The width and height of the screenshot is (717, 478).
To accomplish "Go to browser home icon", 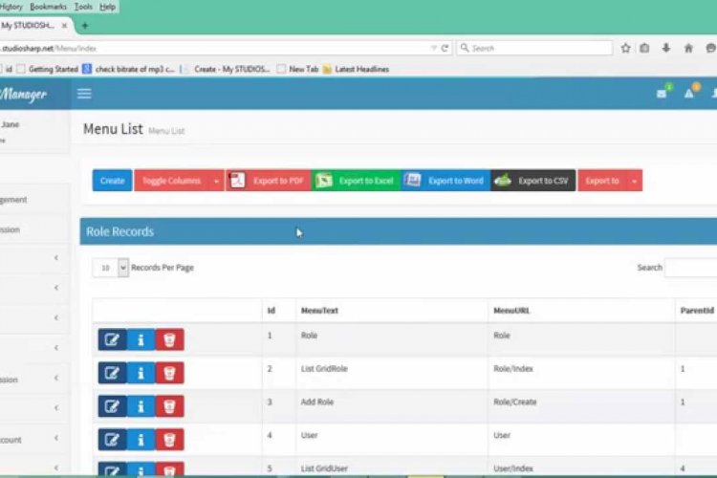I will tap(688, 48).
